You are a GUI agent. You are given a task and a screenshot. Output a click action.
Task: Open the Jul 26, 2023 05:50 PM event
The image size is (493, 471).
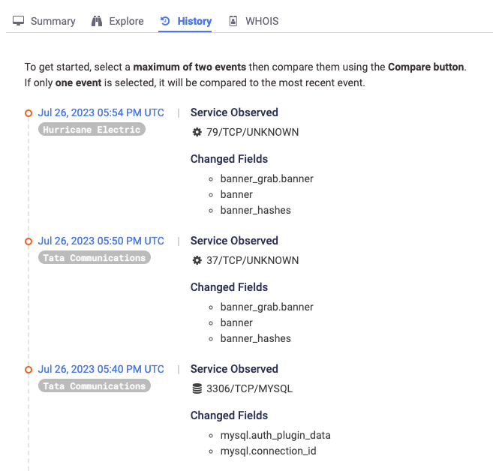click(x=101, y=241)
